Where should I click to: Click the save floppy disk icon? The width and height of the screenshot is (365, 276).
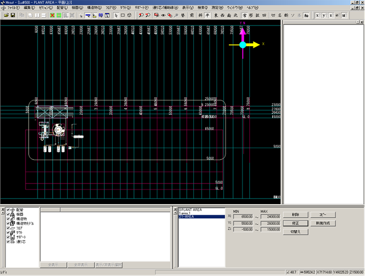13,16
